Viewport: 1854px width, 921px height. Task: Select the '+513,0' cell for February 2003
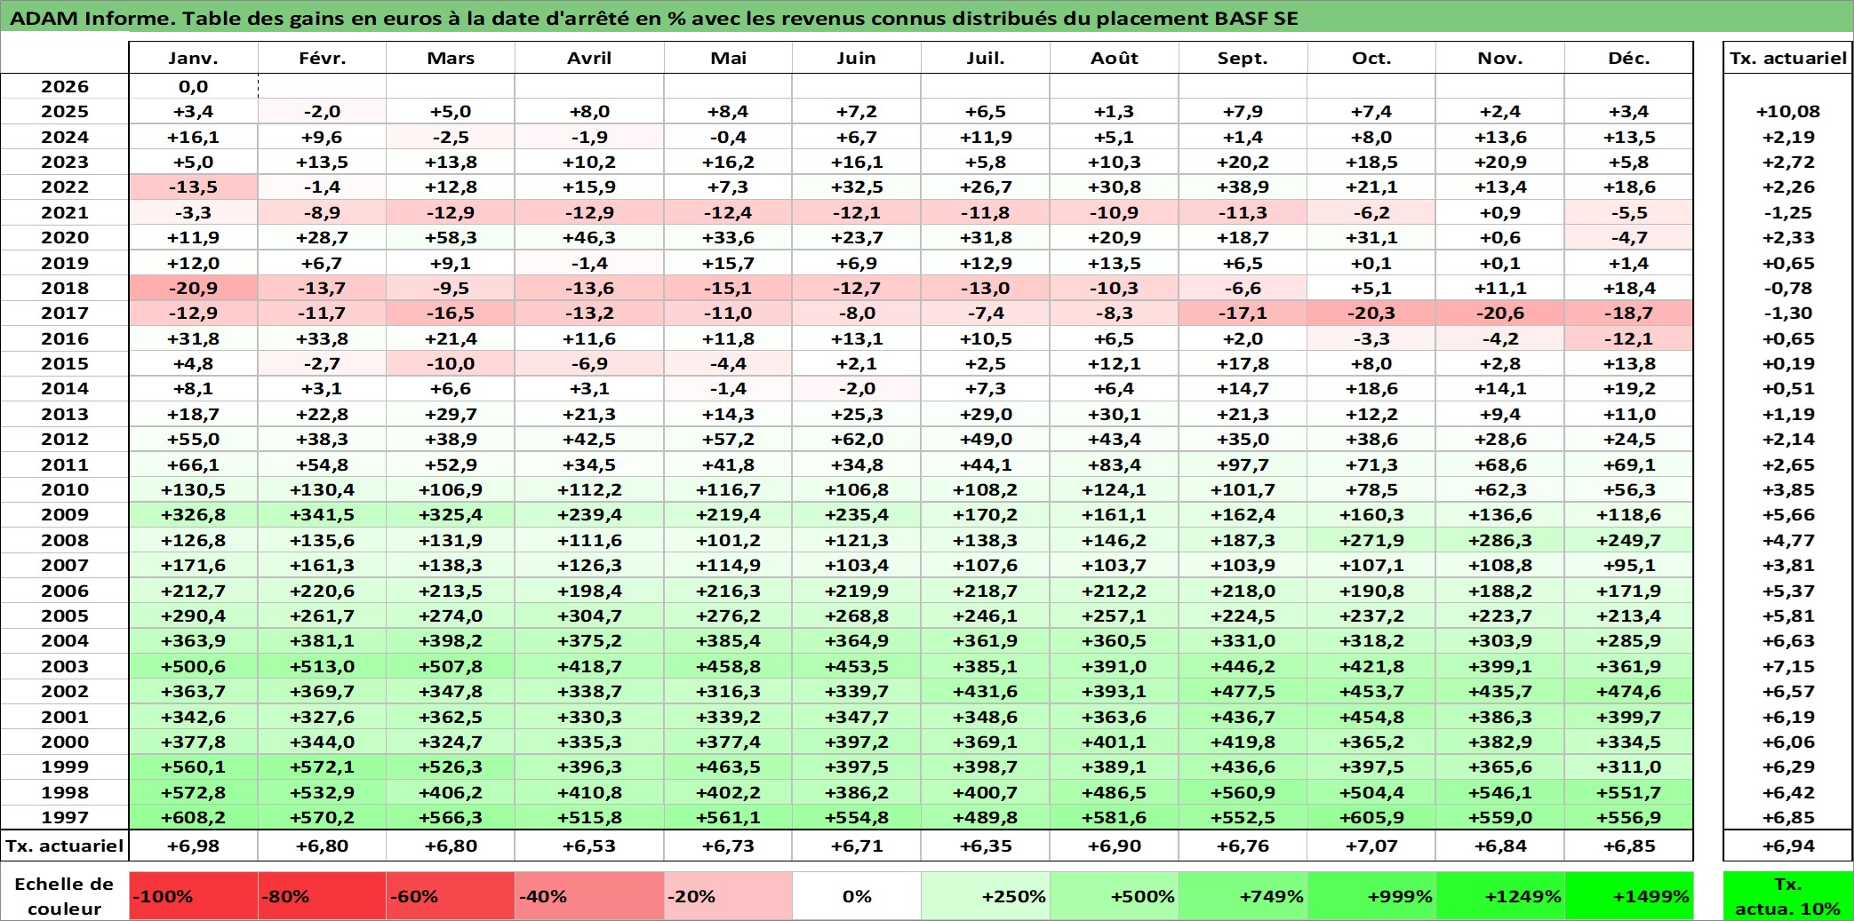pos(322,666)
